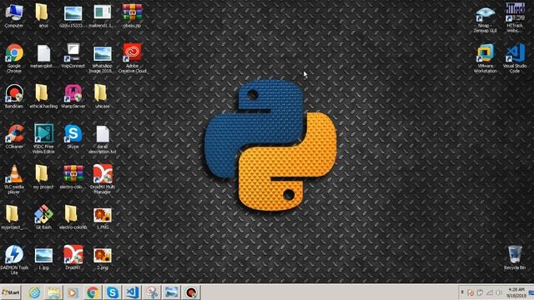Open the Bandicam desktop shortcut

coord(14,97)
